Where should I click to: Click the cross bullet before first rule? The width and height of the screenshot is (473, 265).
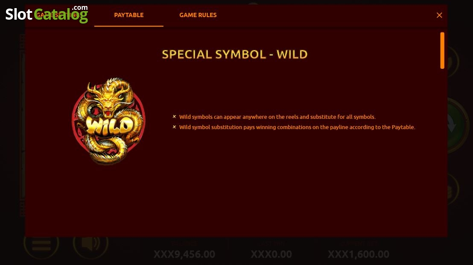pos(174,117)
